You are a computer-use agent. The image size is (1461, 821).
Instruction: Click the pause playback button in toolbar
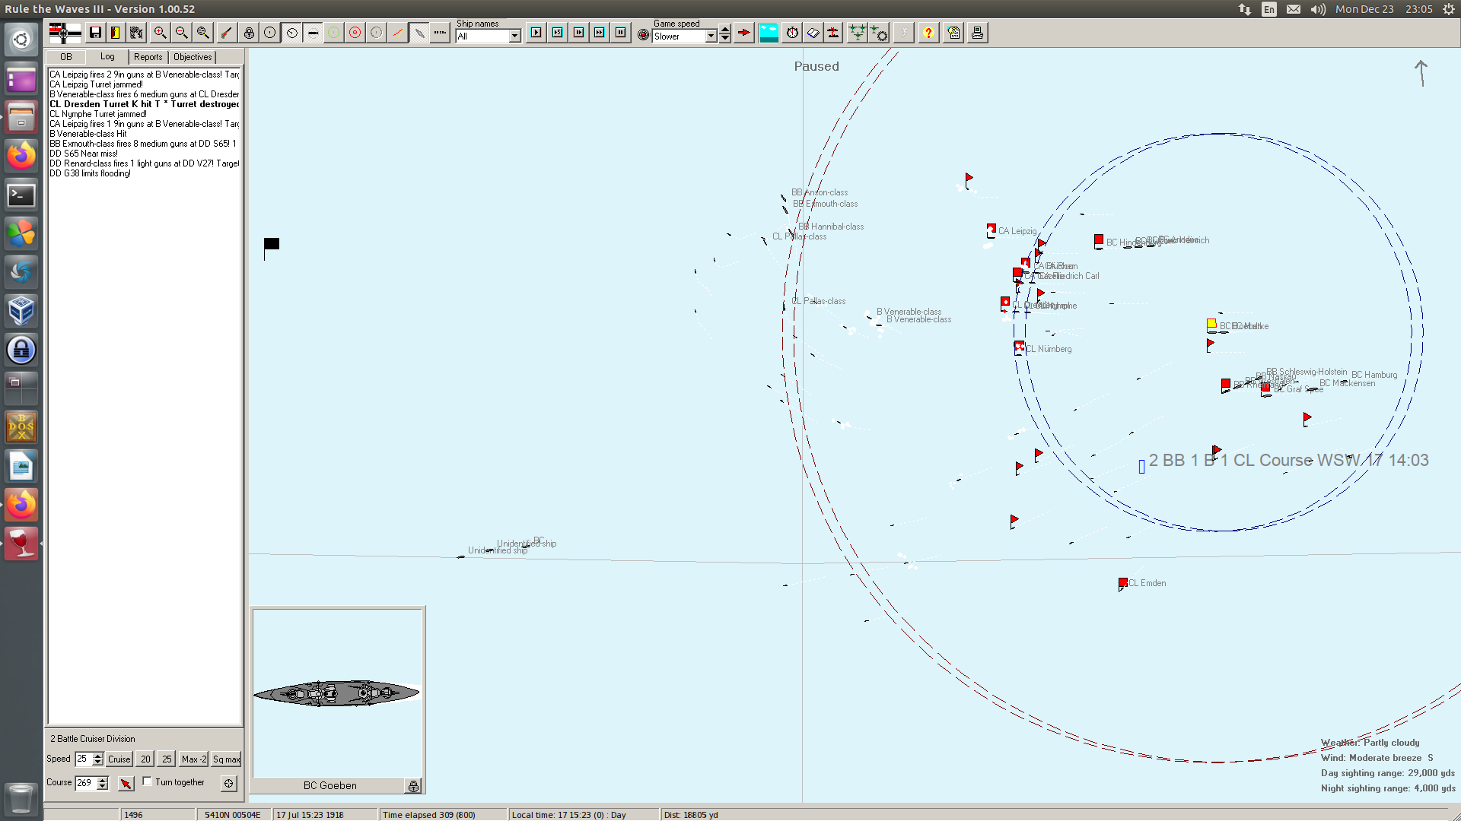[x=621, y=33]
